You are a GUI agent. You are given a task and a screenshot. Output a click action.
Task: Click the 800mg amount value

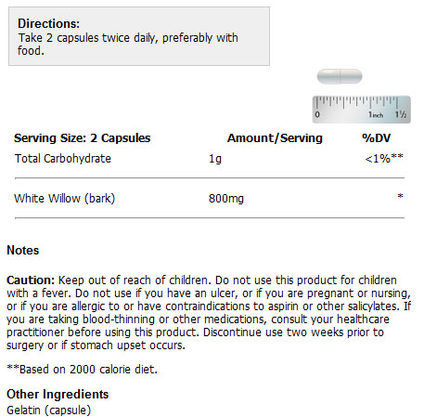226,199
